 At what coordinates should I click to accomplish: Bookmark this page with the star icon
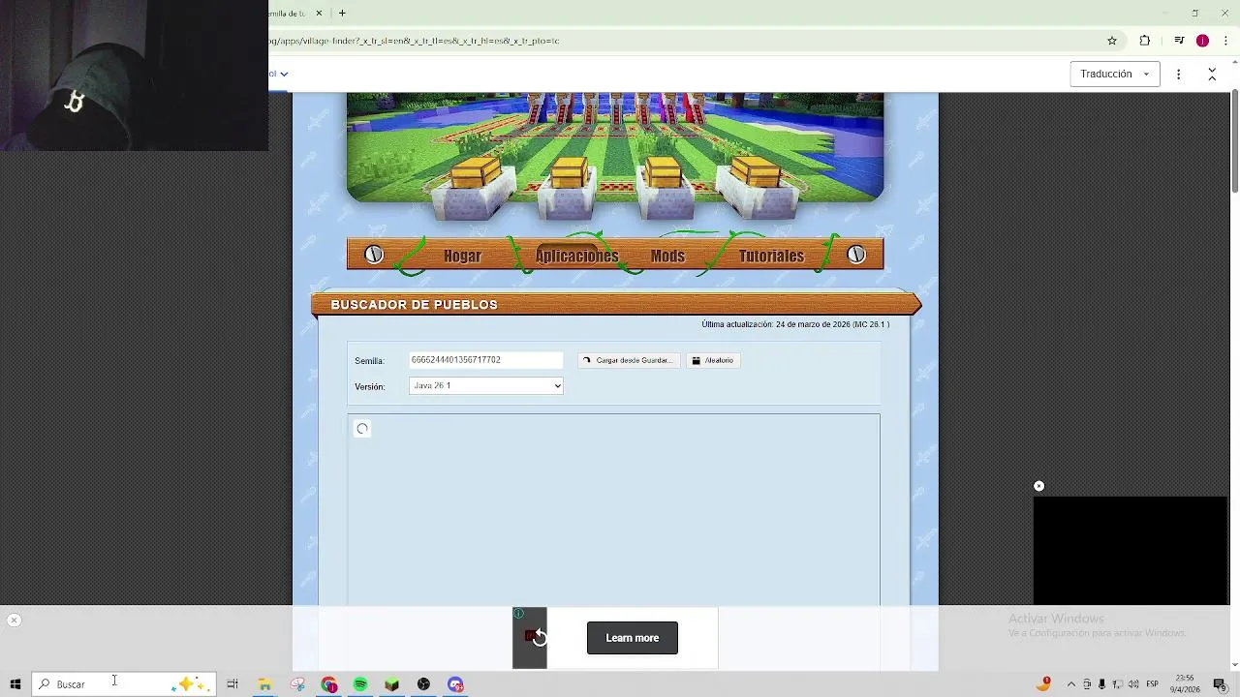point(1112,41)
